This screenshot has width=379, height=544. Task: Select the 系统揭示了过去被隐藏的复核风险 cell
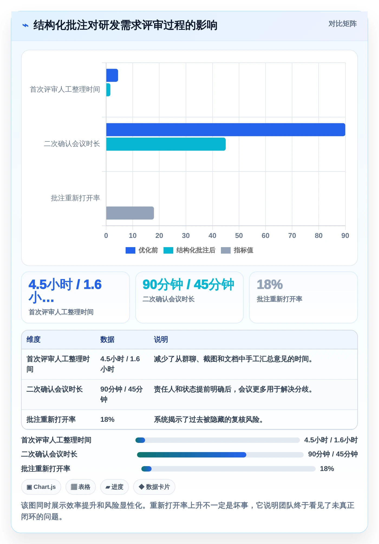point(253,420)
